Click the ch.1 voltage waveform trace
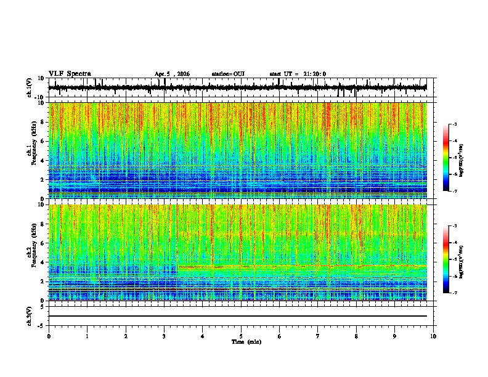 (237, 87)
